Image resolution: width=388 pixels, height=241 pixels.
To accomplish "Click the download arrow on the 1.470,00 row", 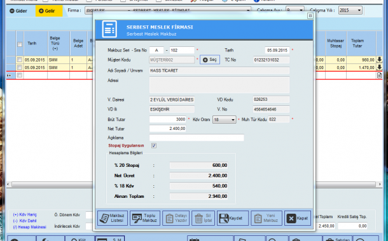I will point(379,67).
